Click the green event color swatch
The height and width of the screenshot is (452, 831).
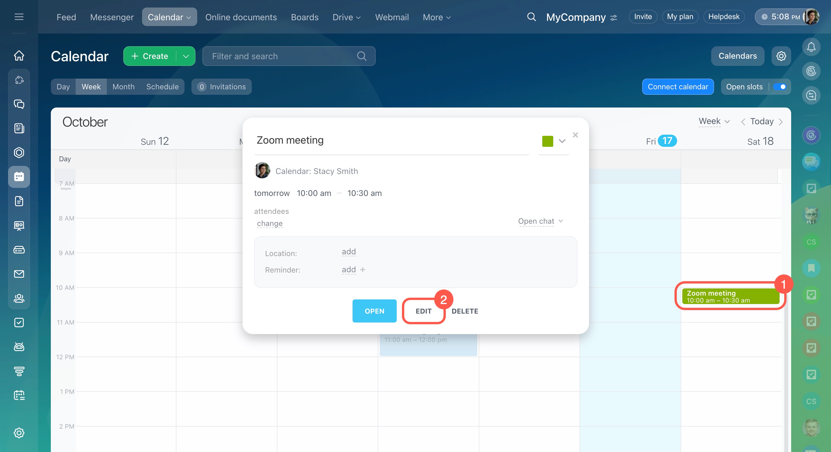(x=547, y=141)
